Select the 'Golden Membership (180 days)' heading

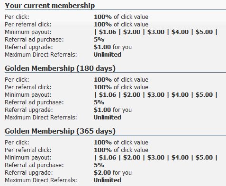[x=60, y=68]
